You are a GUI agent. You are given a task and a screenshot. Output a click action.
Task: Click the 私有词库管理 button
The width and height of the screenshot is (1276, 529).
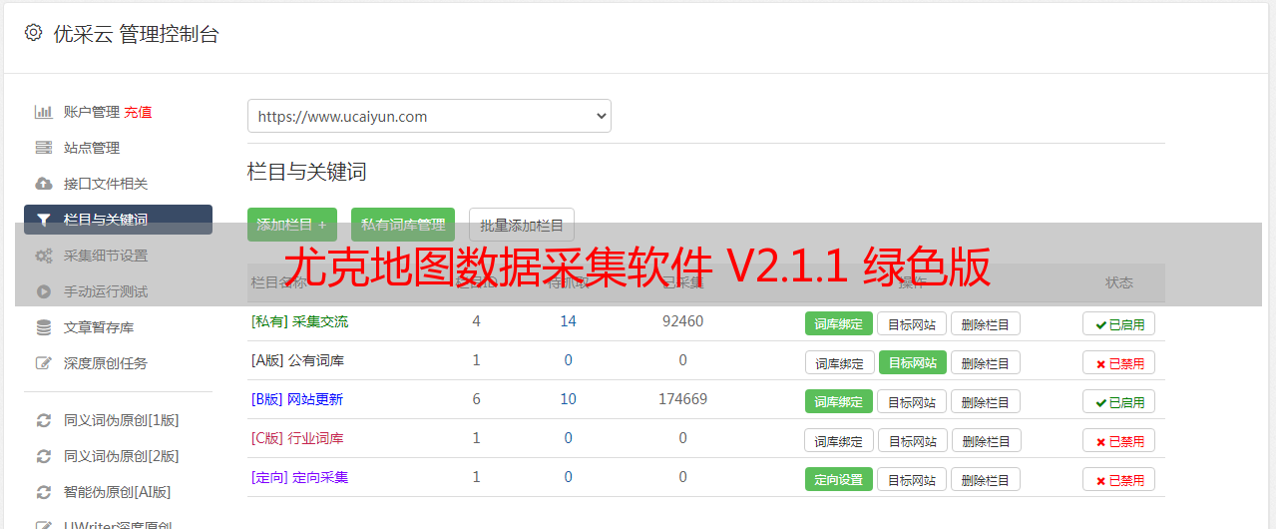click(x=403, y=225)
